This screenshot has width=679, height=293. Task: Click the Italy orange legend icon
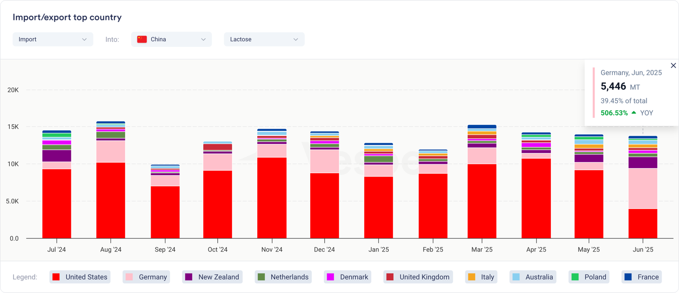(x=471, y=277)
